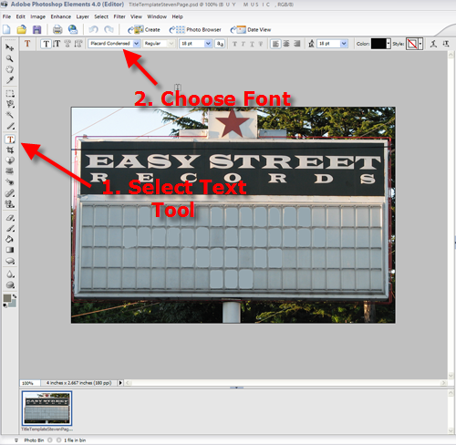Select the Custom Shape tool
This screenshot has height=445, width=456.
10,261
